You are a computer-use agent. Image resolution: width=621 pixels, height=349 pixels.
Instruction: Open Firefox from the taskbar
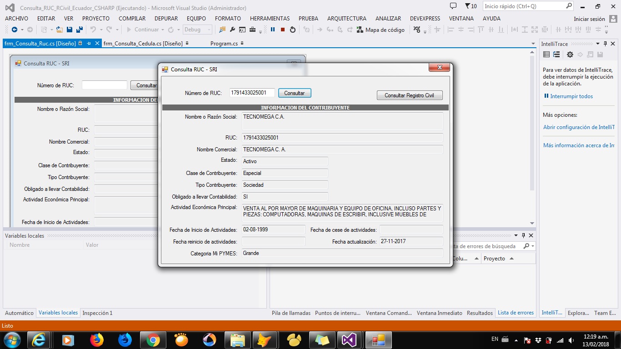[97, 339]
